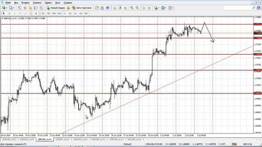Viewport: 262px width, 147px height.
Task: Open the Вид menu
Action: (x=16, y=3)
